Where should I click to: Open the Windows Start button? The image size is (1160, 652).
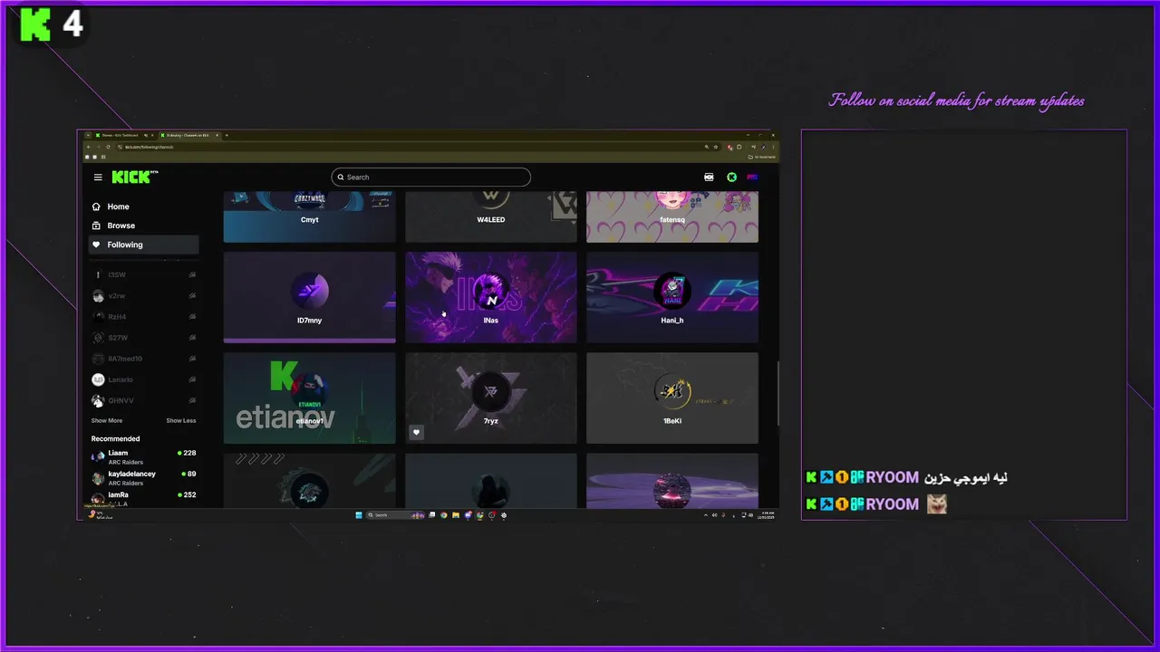click(359, 515)
